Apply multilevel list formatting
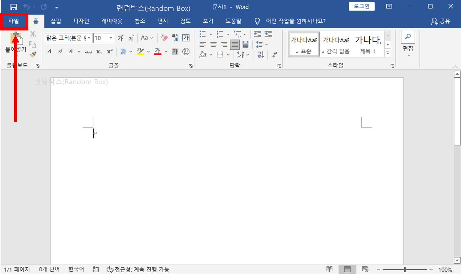 (237, 34)
